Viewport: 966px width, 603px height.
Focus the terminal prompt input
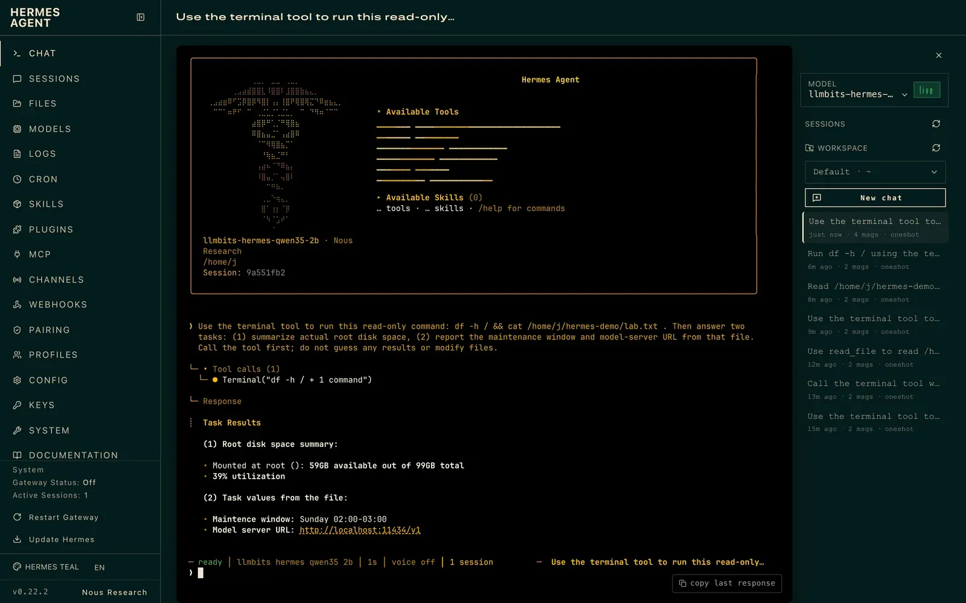coord(477,573)
